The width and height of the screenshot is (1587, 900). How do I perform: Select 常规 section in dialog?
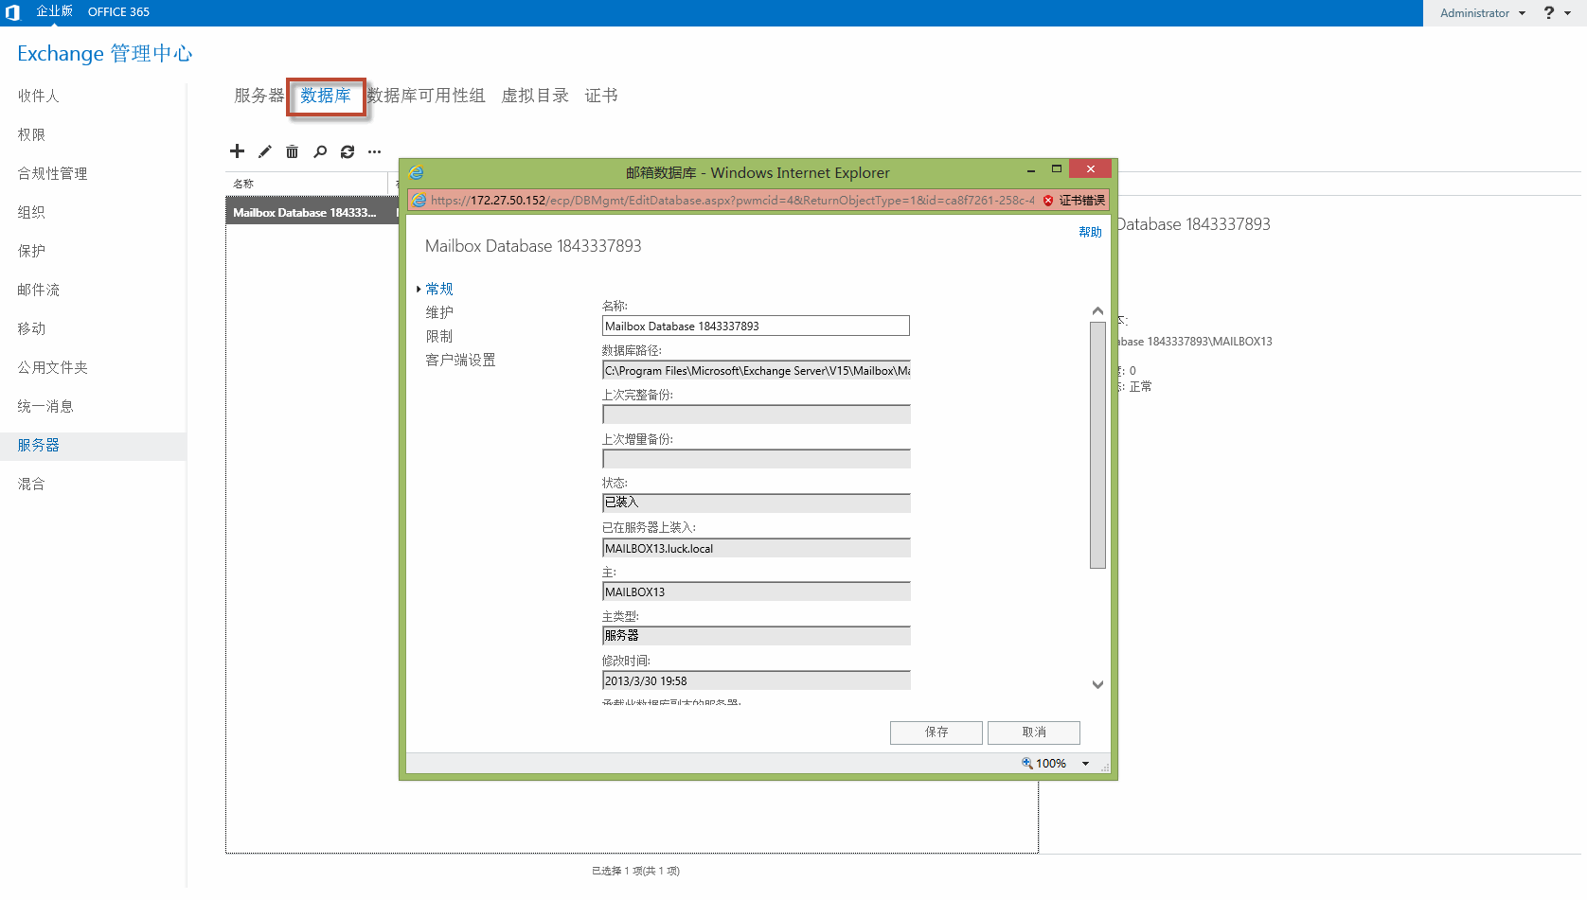coord(439,289)
